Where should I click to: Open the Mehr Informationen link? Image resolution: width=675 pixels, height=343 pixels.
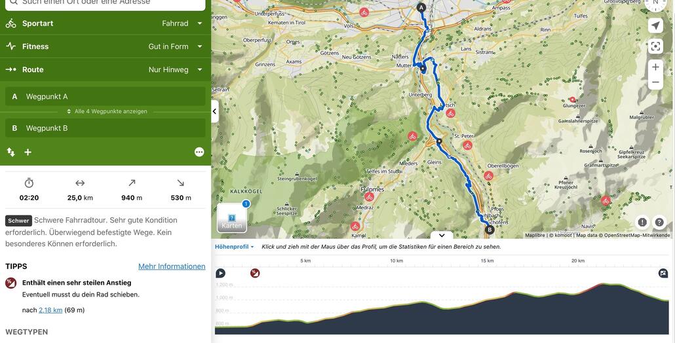pos(172,266)
